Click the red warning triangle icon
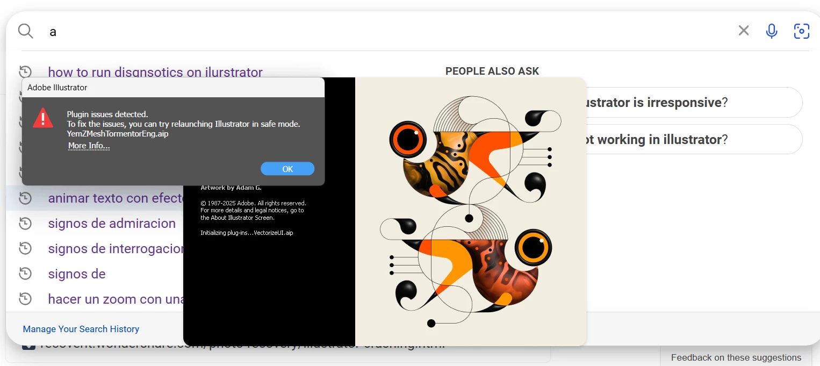This screenshot has height=366, width=820. [x=43, y=118]
